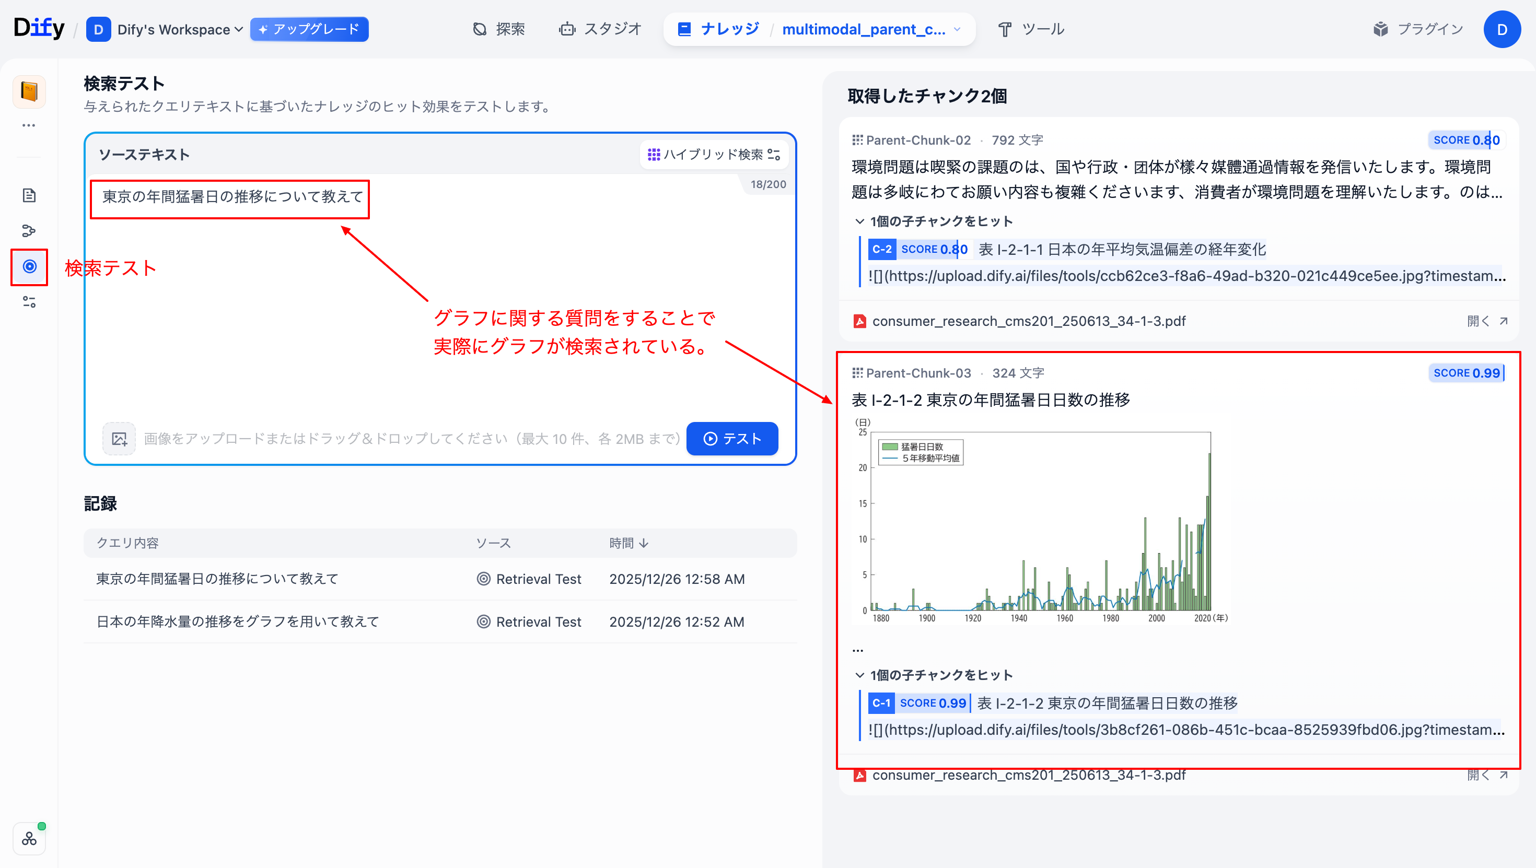
Task: Select the retrieval test target icon in the sidebar
Action: [x=29, y=266]
